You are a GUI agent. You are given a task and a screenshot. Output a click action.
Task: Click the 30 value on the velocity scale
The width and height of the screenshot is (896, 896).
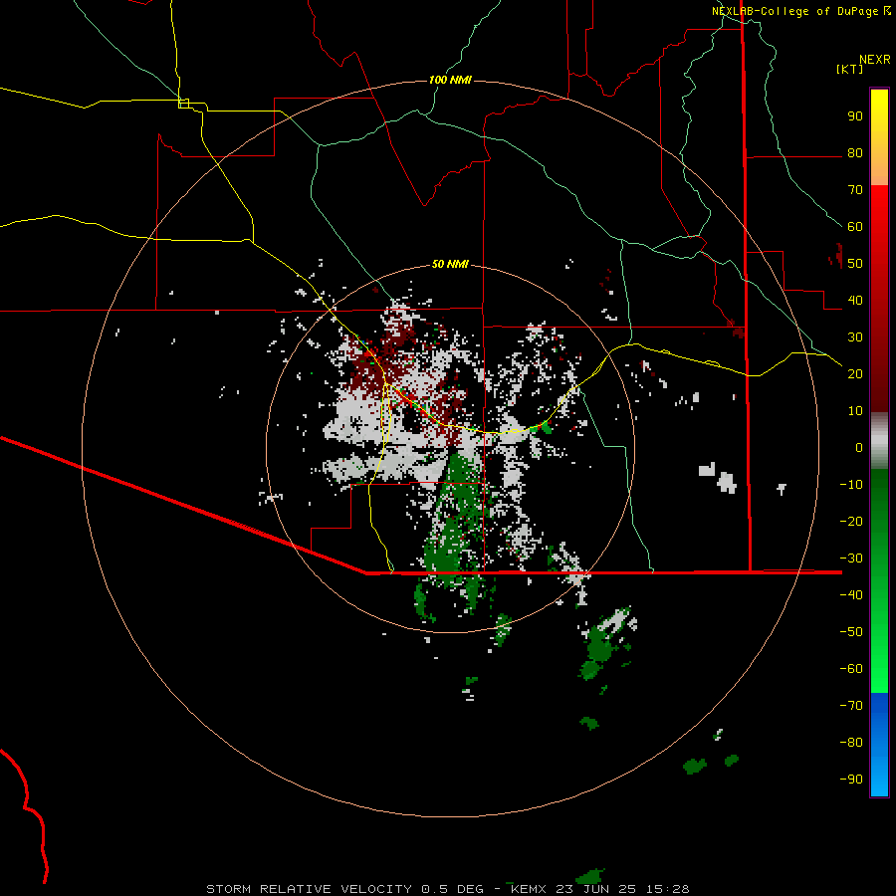855,337
